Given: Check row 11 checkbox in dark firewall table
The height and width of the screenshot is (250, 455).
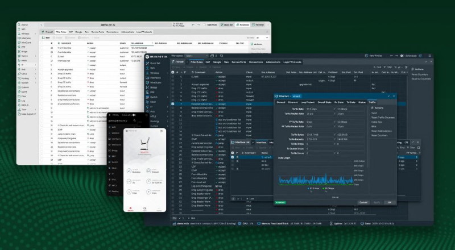Looking at the screenshot, I should (173, 119).
